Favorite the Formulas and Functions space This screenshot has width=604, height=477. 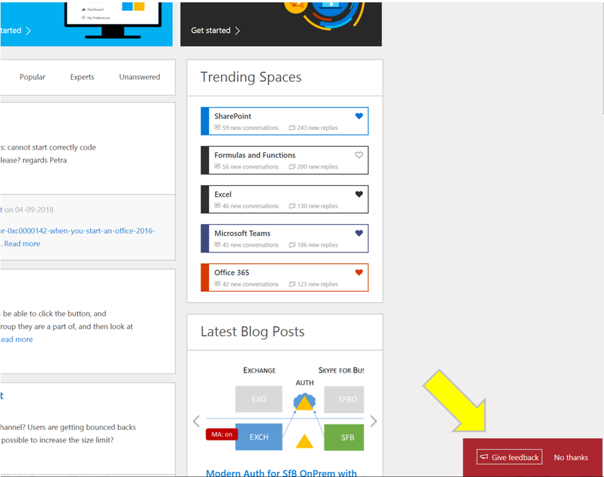click(359, 155)
